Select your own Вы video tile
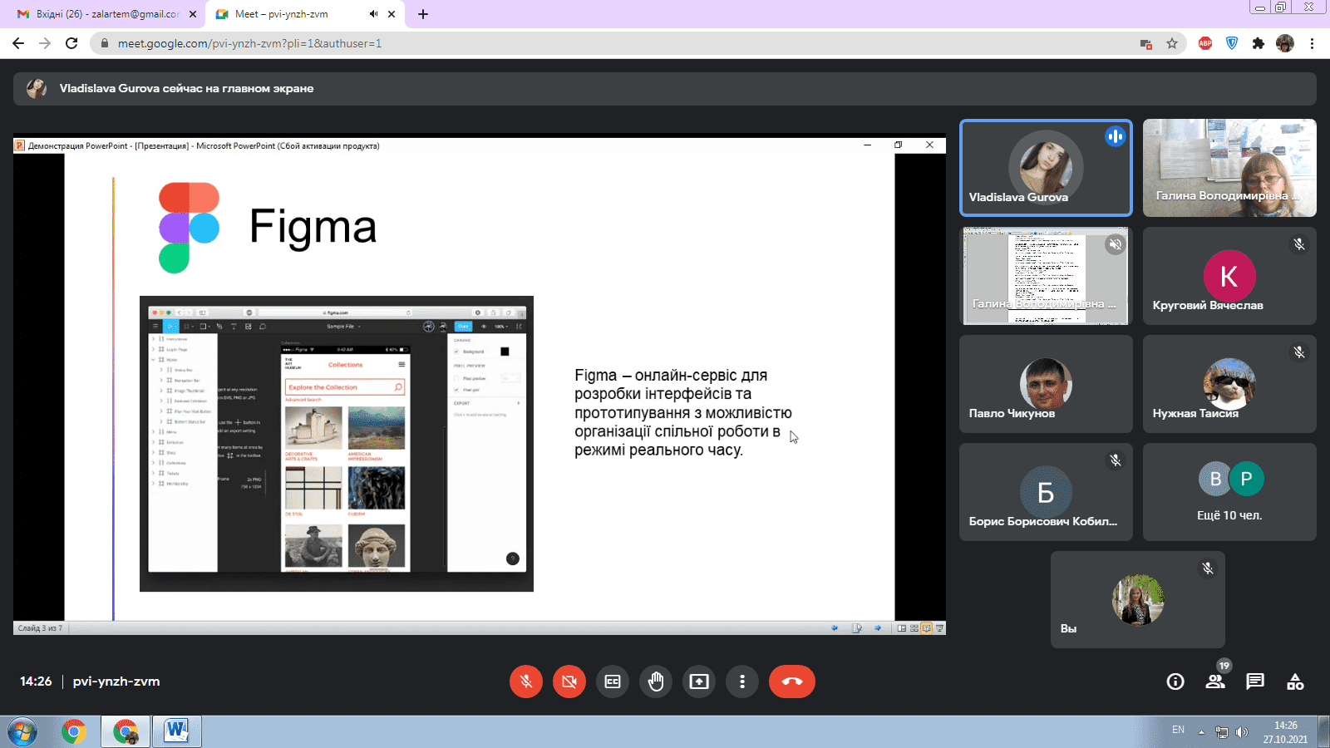Image resolution: width=1330 pixels, height=748 pixels. (x=1138, y=600)
